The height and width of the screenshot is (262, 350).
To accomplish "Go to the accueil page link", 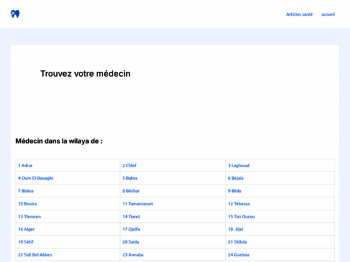I will 328,14.
